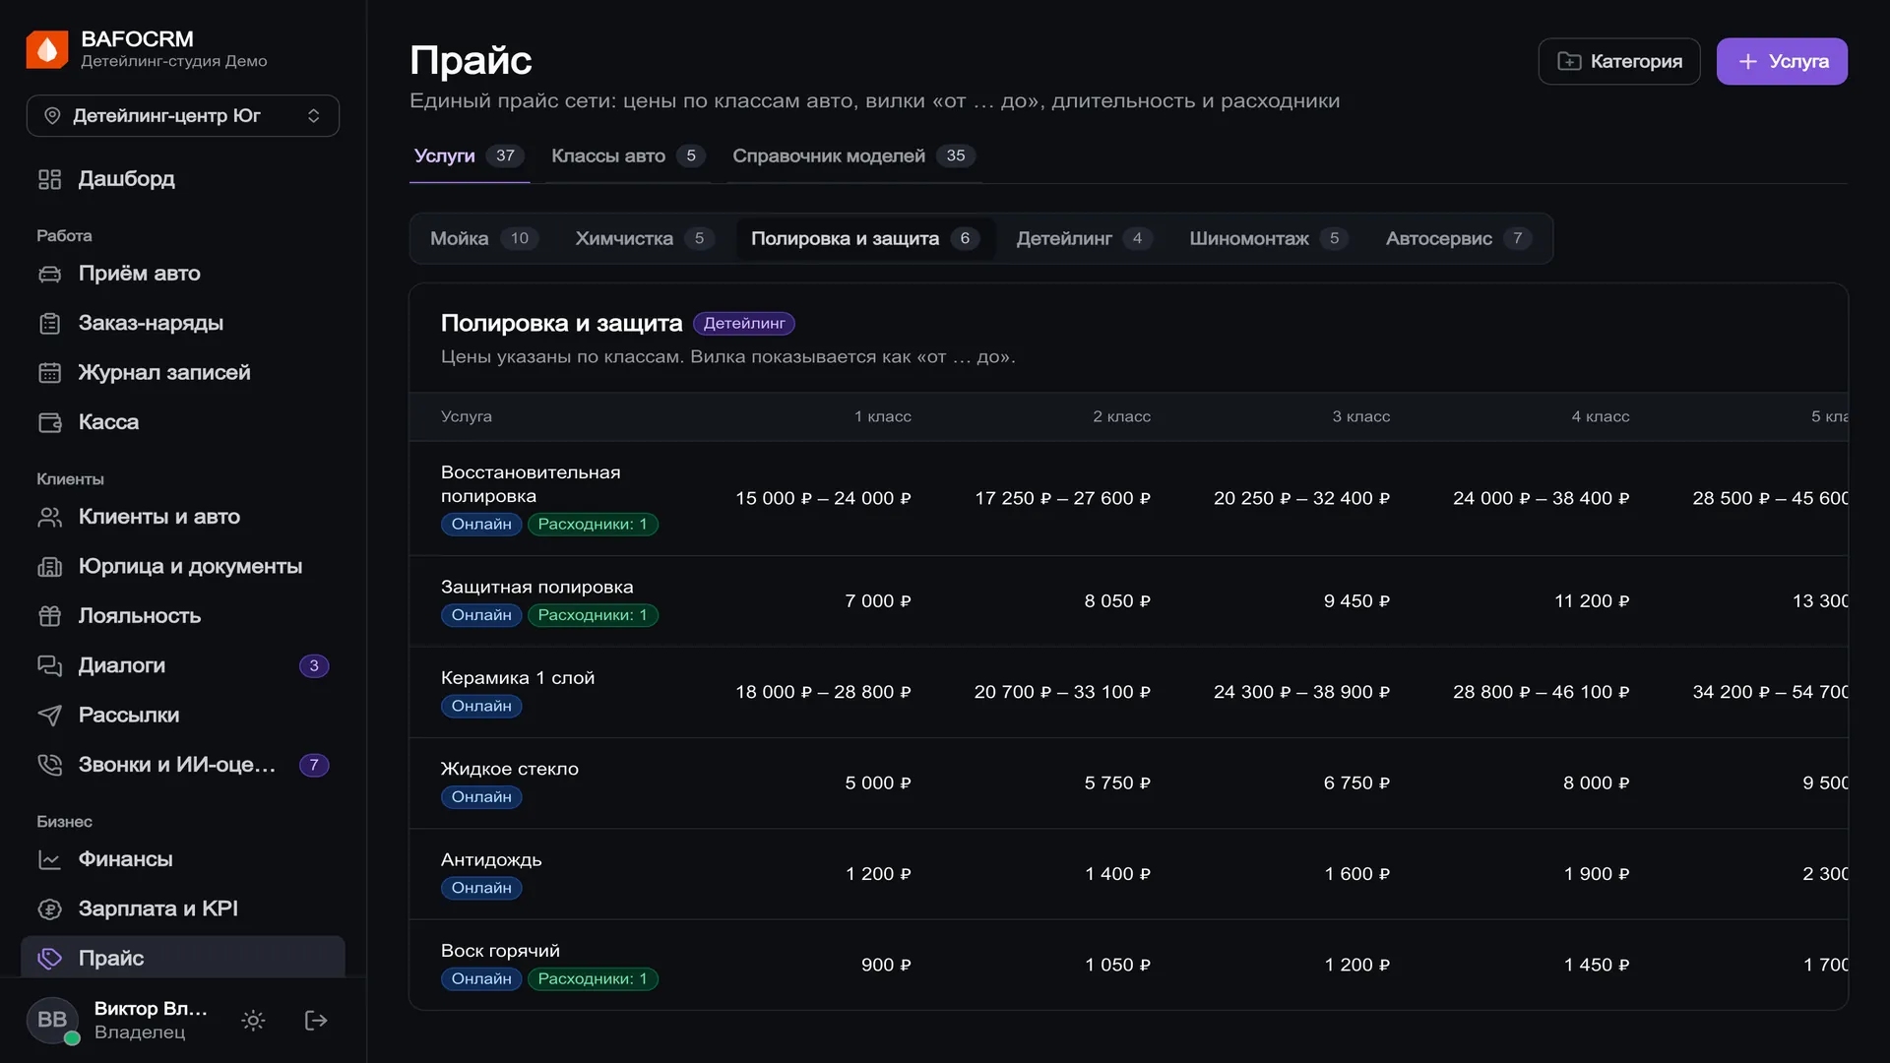The height and width of the screenshot is (1063, 1890).
Task: Click the Юрлица и документы building icon
Action: (x=49, y=567)
